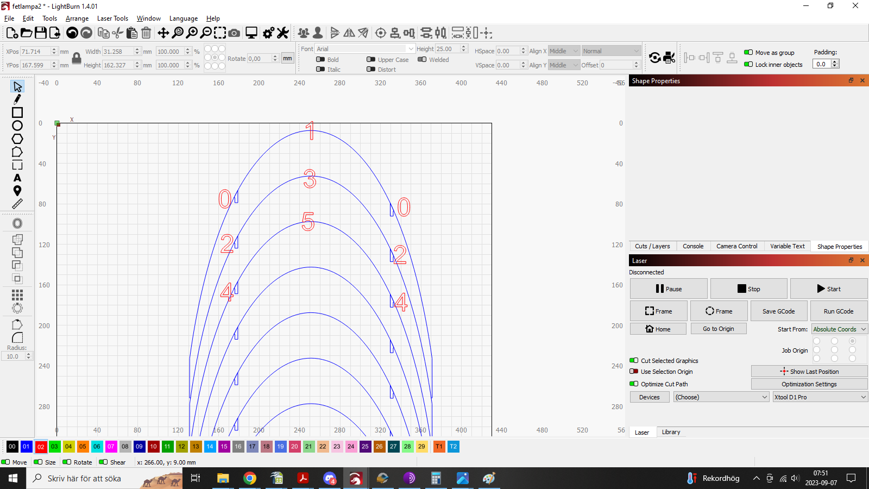Click the Zoom out magnifier icon
The image size is (869, 489).
click(206, 33)
